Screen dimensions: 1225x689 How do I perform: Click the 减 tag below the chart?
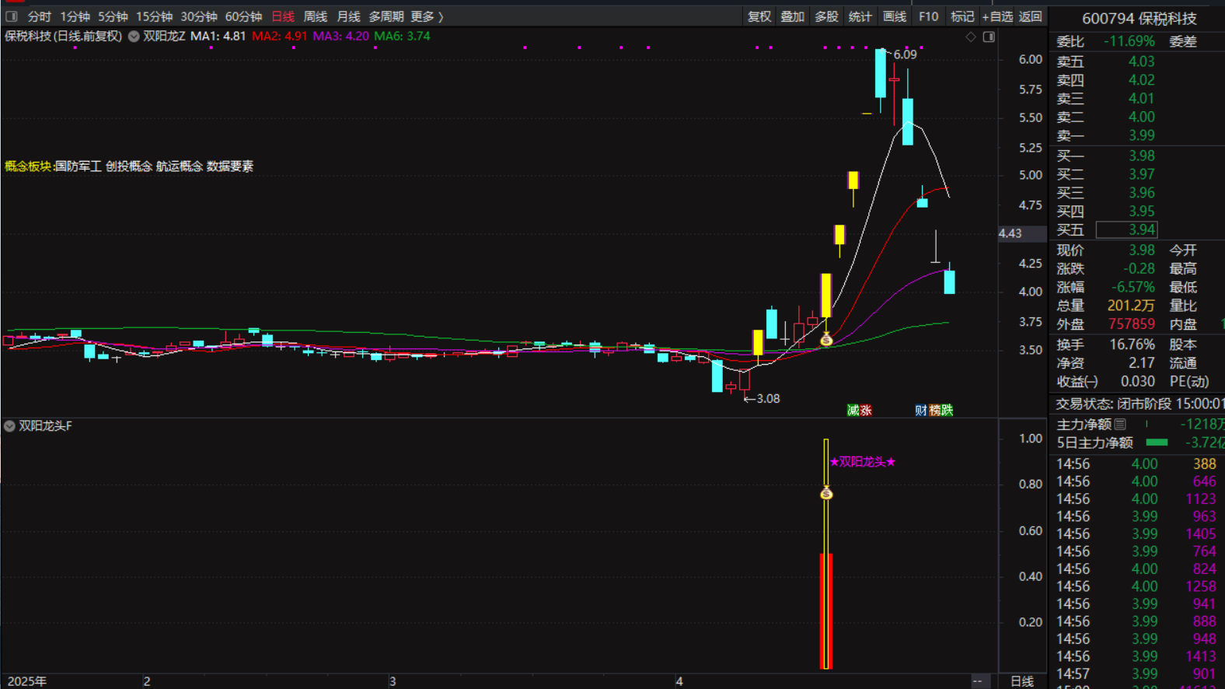pyautogui.click(x=853, y=410)
